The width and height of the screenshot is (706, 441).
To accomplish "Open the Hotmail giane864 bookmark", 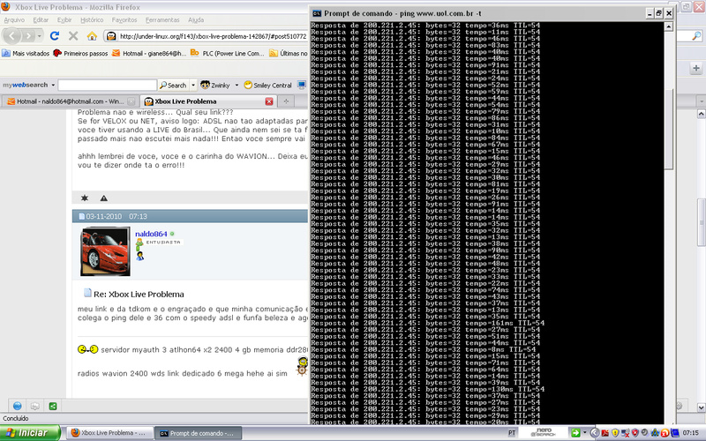I will [149, 53].
